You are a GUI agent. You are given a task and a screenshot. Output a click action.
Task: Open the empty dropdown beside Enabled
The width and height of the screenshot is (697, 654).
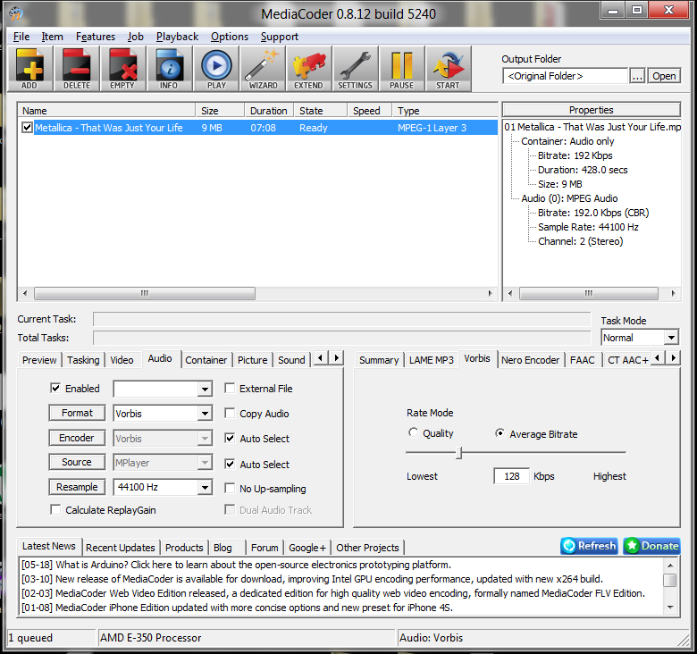click(205, 390)
